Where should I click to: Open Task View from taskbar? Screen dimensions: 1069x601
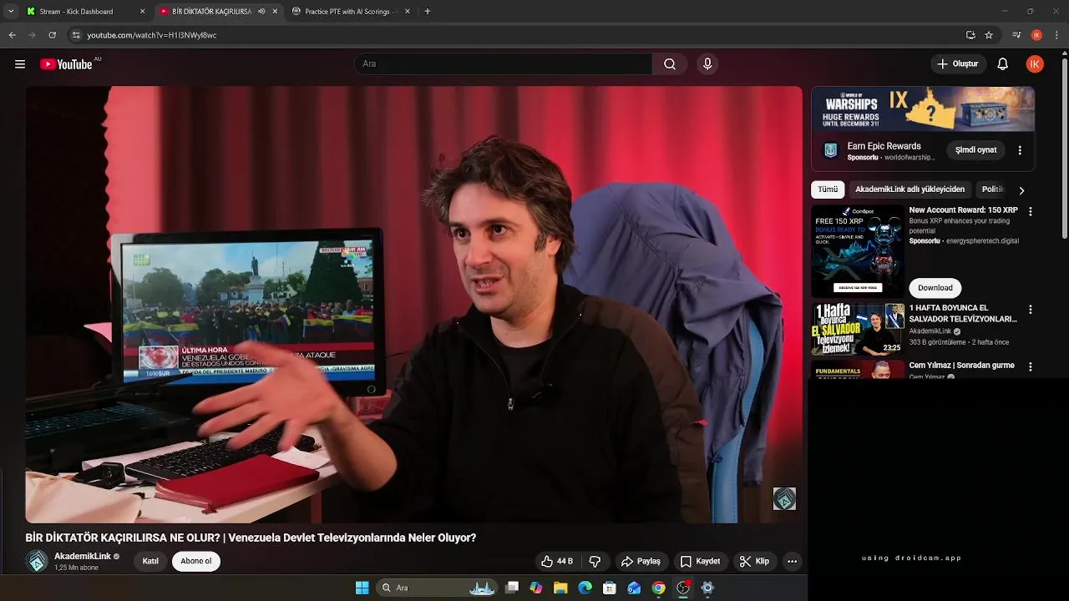pyautogui.click(x=512, y=588)
